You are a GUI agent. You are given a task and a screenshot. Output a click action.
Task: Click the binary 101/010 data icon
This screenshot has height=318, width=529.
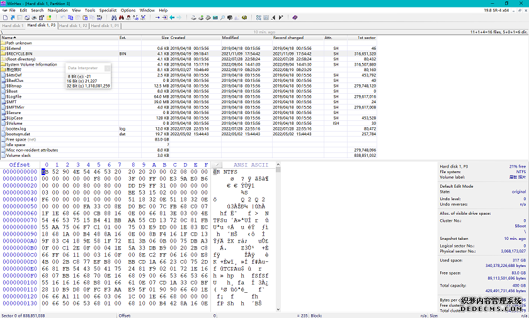100,18
